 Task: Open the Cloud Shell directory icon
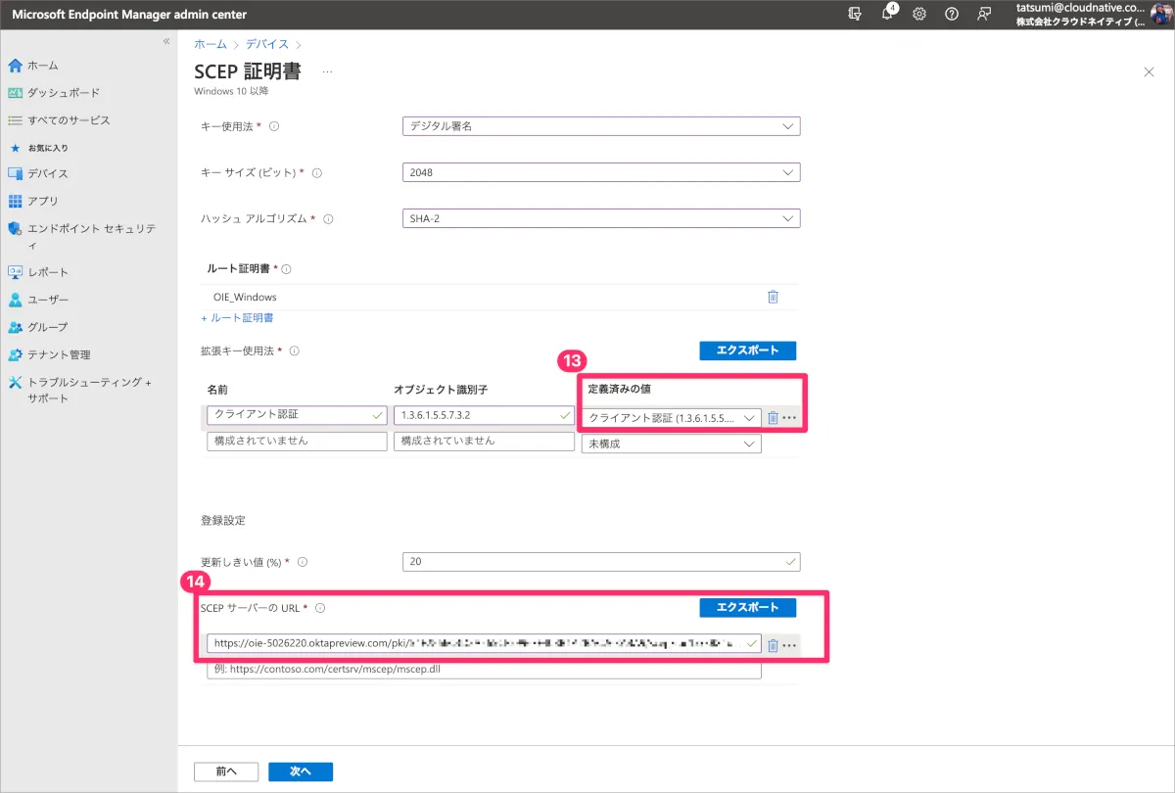pyautogui.click(x=855, y=14)
